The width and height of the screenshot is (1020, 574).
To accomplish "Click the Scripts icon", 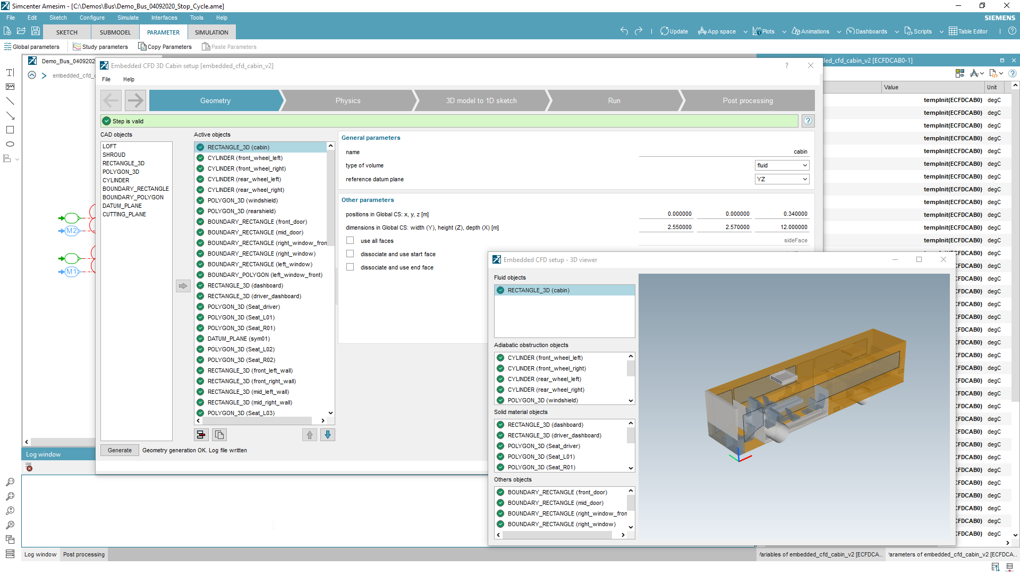I will coord(917,31).
